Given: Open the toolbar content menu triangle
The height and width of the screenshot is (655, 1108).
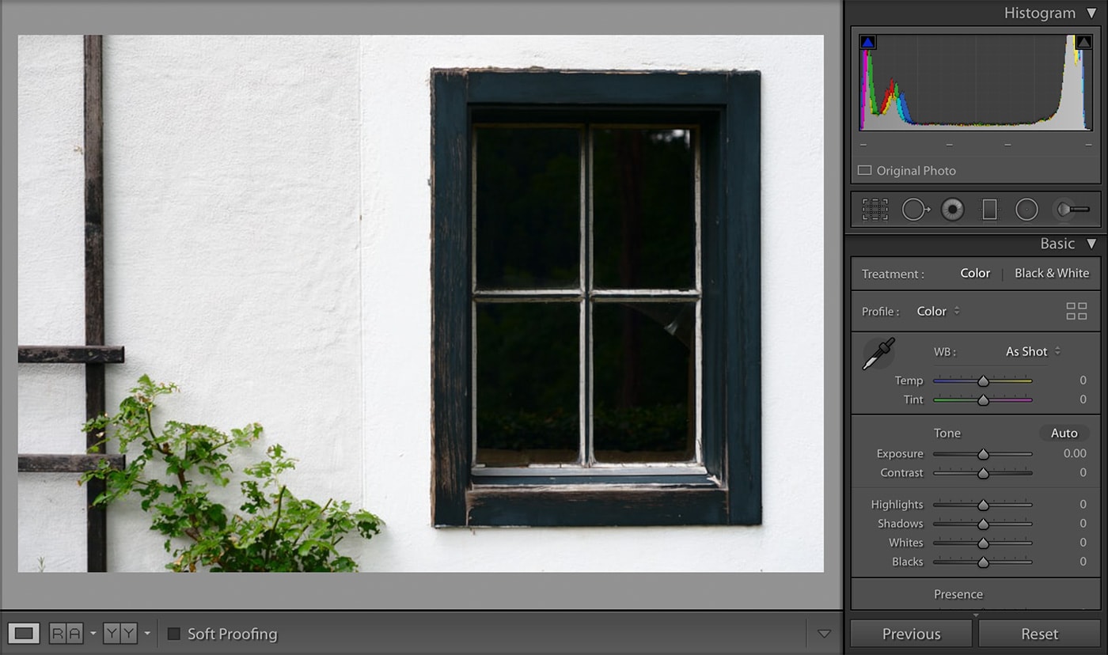Looking at the screenshot, I should 824,634.
